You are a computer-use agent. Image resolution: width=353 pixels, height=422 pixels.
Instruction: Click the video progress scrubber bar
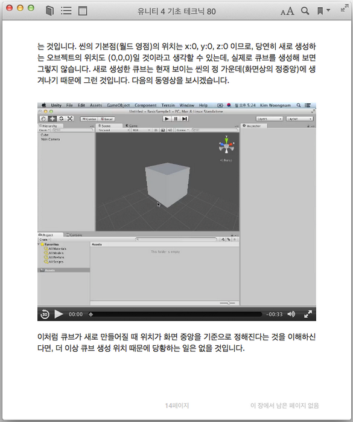[175, 314]
